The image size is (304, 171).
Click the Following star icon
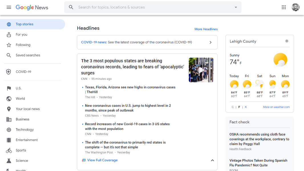coord(9,45)
